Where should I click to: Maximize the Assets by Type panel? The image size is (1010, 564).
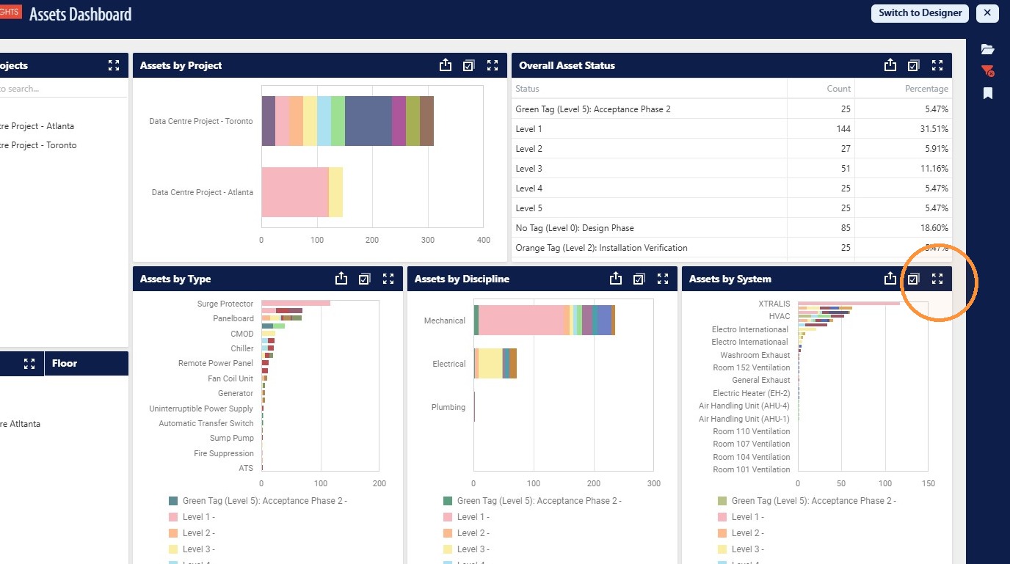click(x=388, y=279)
